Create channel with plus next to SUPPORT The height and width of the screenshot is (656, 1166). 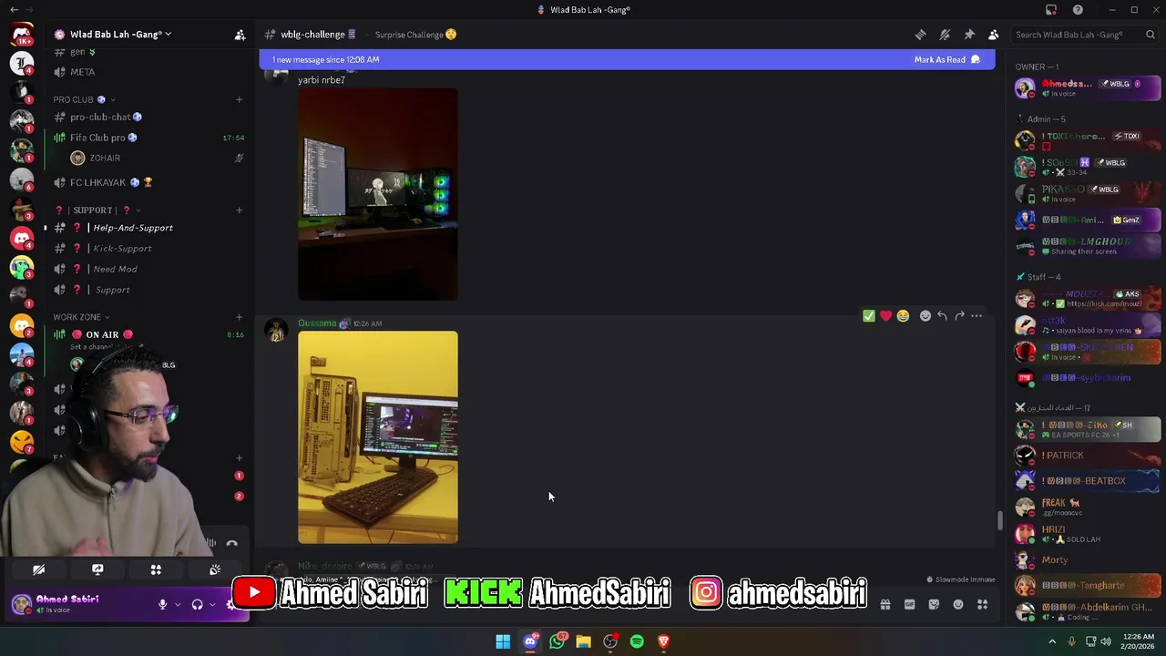pos(240,210)
